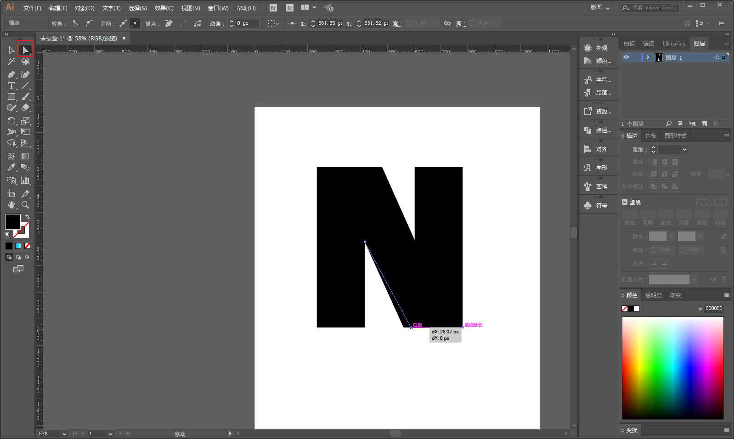734x439 pixels.
Task: Select the Rectangle tool
Action: pos(11,97)
